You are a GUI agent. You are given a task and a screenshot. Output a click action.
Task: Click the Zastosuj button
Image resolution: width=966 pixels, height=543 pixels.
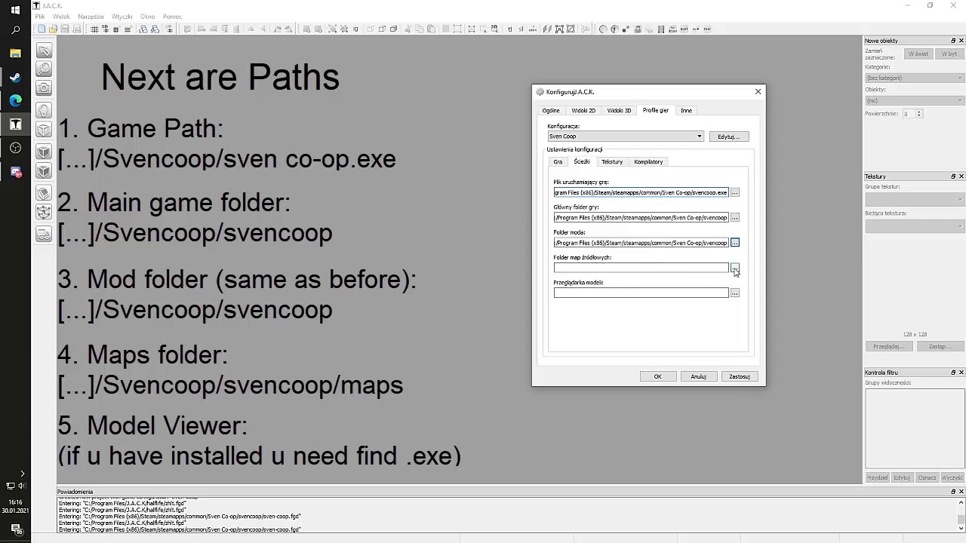739,376
